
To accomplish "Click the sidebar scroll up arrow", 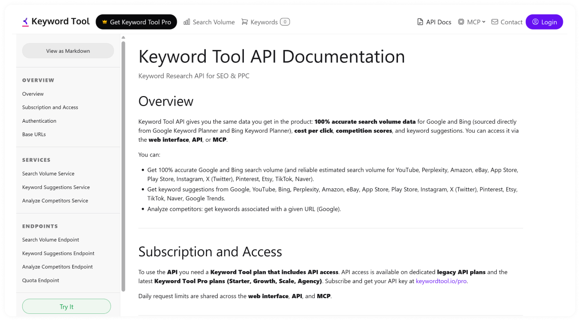I will tap(124, 38).
